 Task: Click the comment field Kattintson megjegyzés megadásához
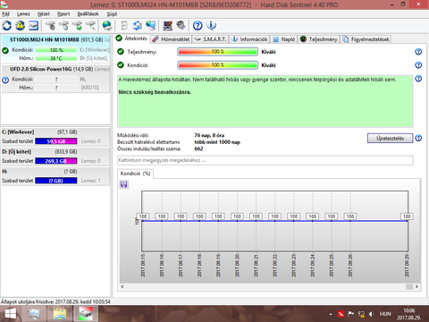coord(265,160)
